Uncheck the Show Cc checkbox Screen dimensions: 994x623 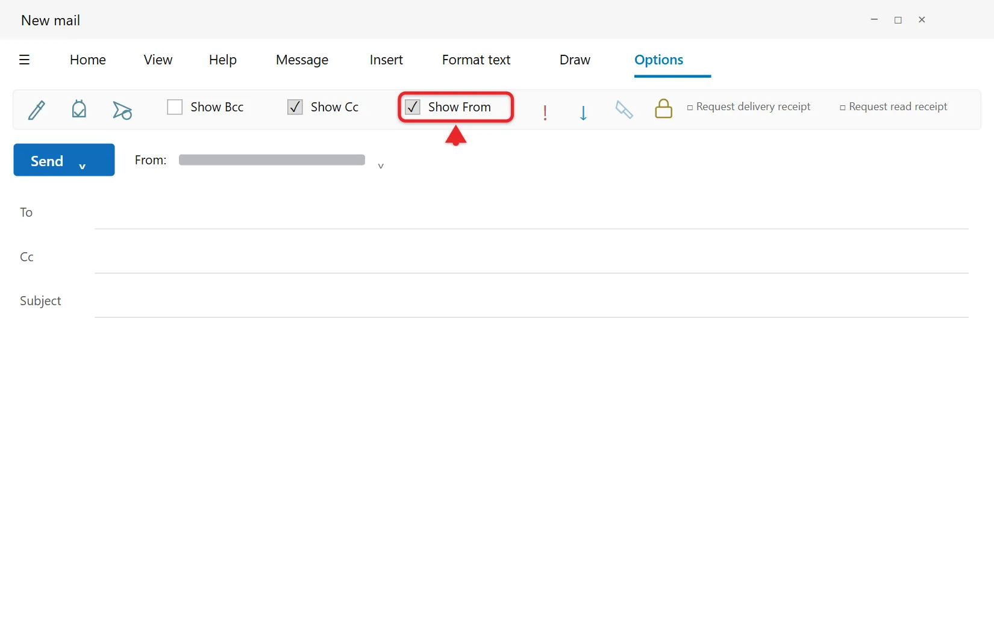[x=295, y=107]
